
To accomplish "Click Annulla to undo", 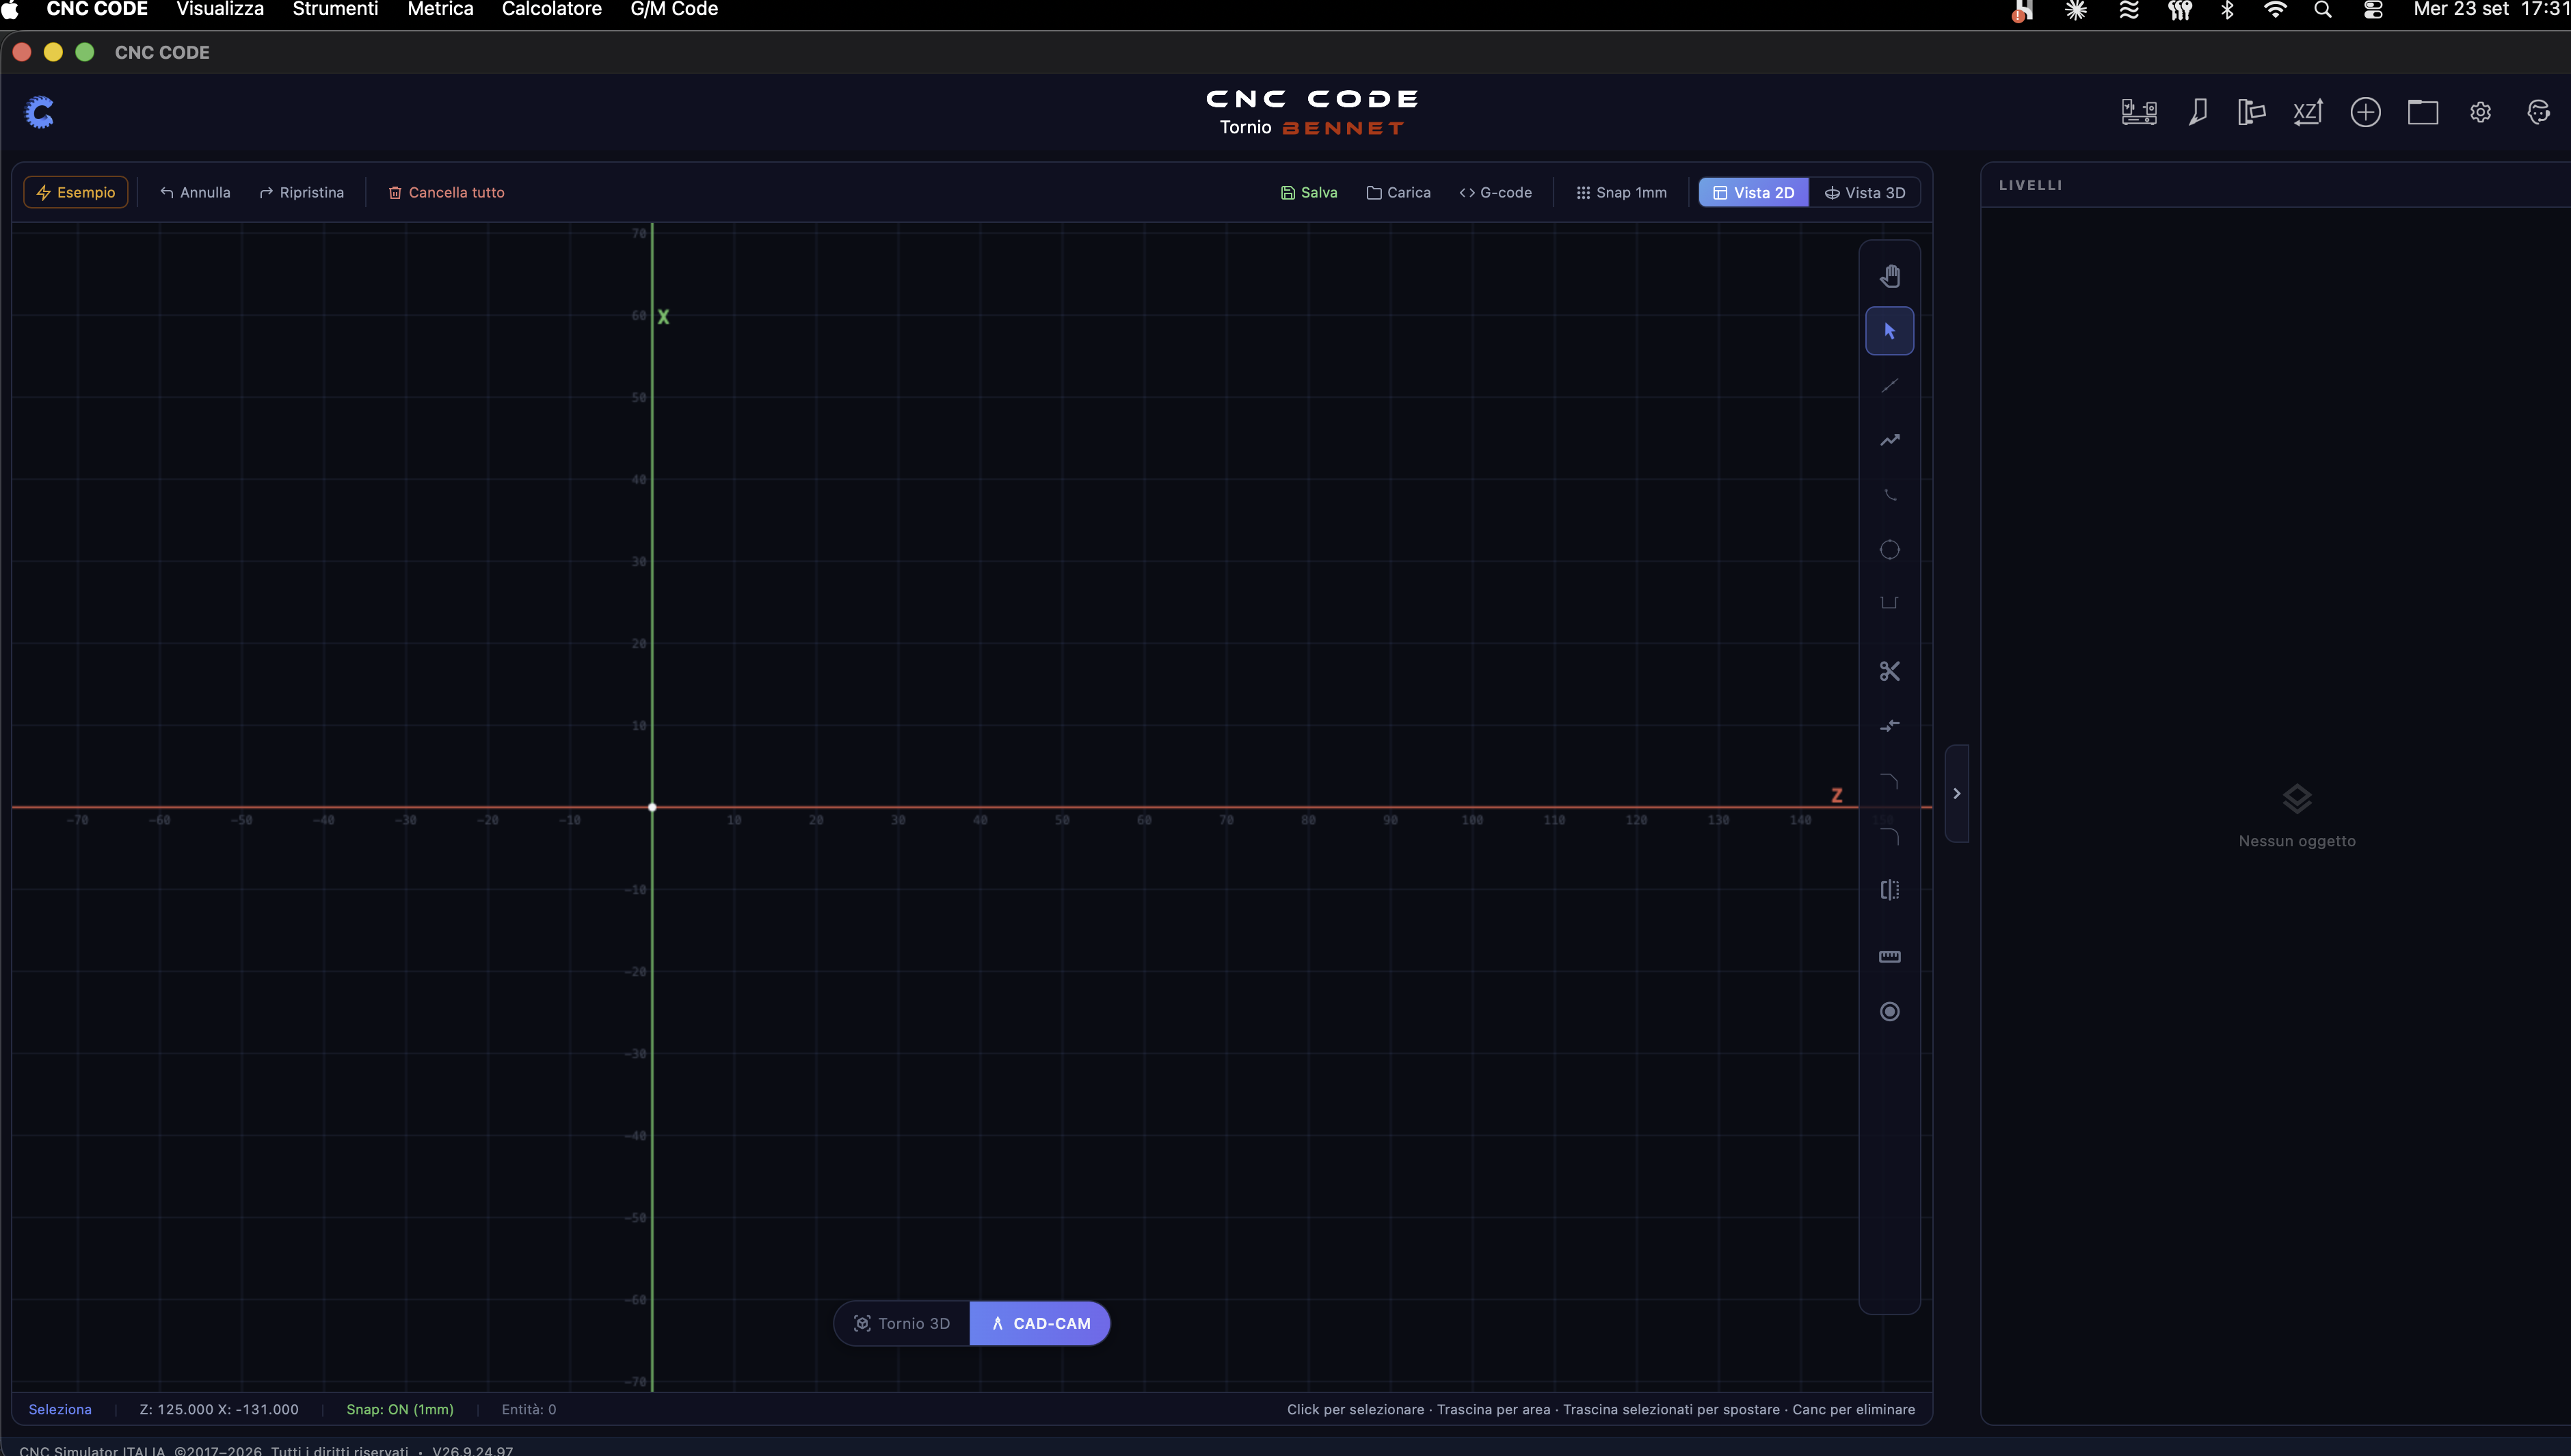I will click(x=195, y=192).
